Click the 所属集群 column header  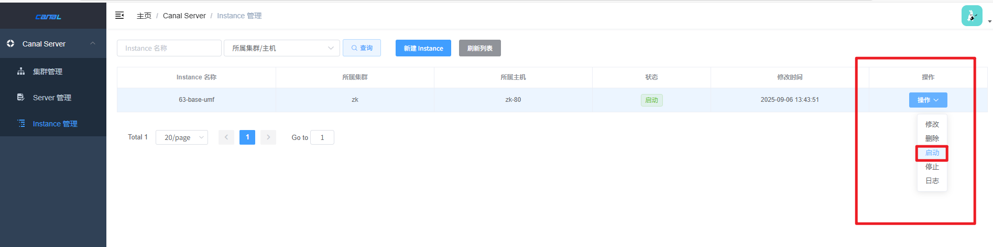(x=355, y=77)
